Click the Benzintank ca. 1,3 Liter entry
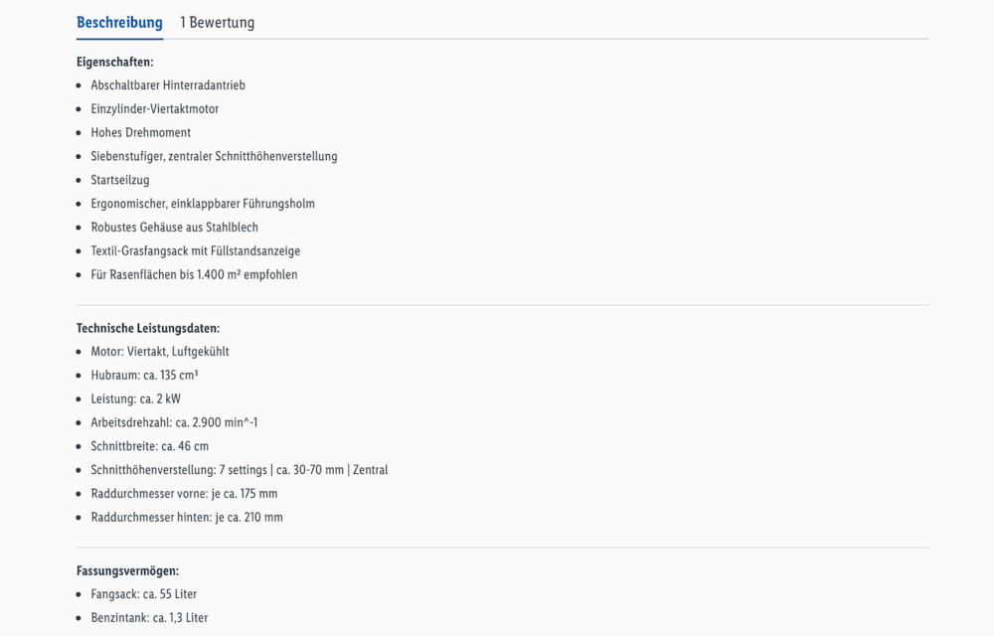 coord(149,618)
